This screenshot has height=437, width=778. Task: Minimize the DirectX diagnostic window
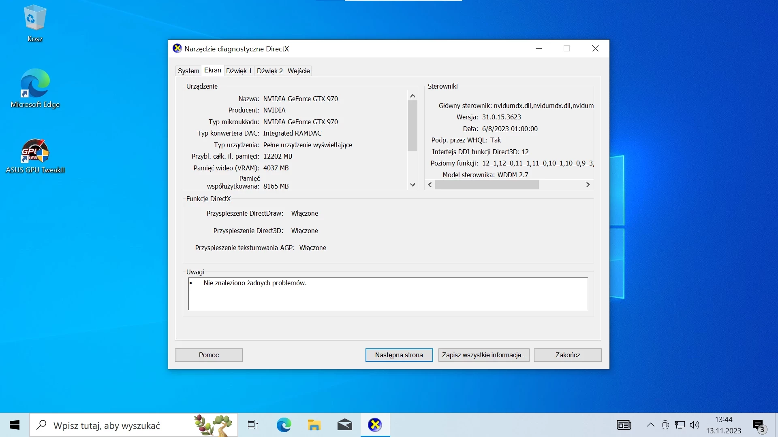click(x=539, y=49)
